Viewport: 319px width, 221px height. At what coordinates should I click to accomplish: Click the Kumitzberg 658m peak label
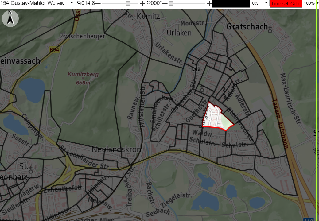(x=83, y=78)
